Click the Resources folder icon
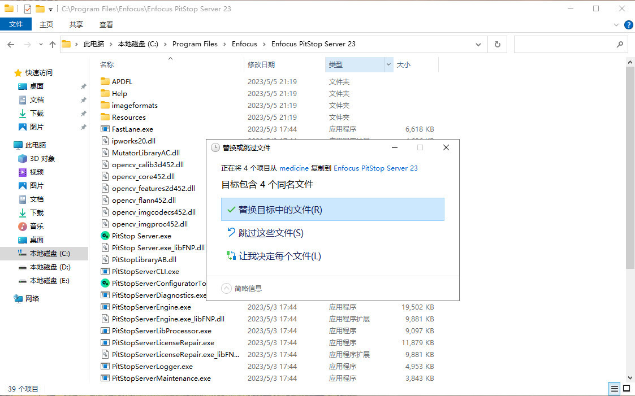Viewport: 635px width, 396px height. [105, 117]
